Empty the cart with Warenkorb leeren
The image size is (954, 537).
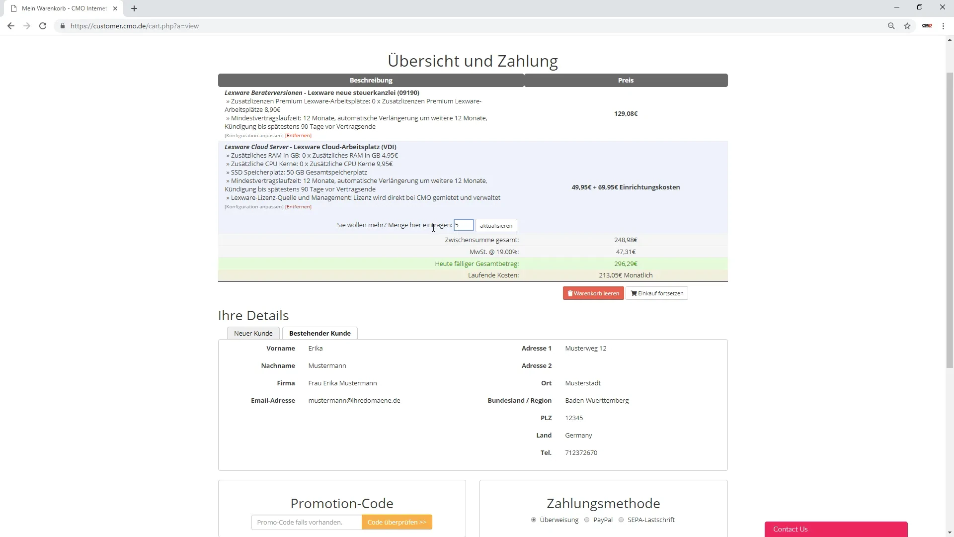point(593,293)
